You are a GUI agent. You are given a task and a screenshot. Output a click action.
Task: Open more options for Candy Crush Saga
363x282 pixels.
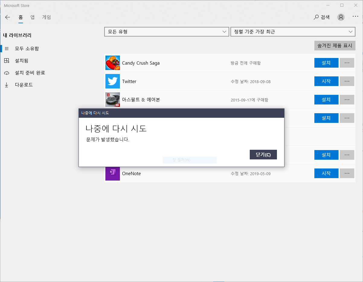coord(347,63)
